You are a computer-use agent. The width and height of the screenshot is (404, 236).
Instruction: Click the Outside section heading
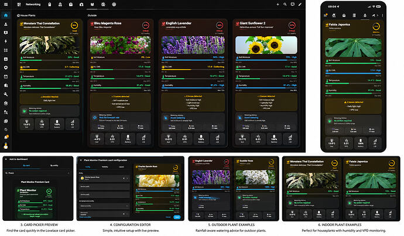(x=92, y=15)
